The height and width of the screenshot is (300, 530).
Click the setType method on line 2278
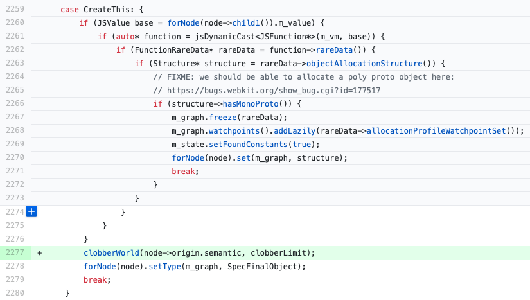point(159,266)
